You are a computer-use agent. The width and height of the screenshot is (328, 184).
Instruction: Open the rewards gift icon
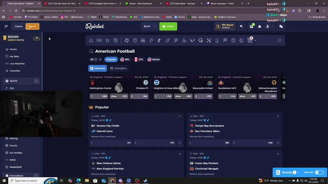252,26
